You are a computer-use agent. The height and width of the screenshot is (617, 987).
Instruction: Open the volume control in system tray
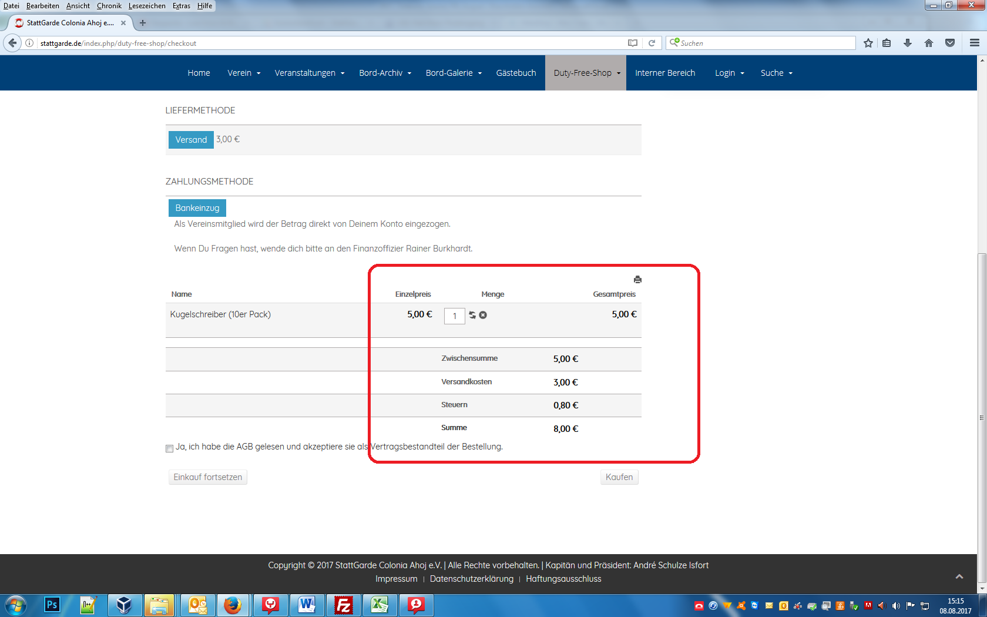tap(896, 606)
